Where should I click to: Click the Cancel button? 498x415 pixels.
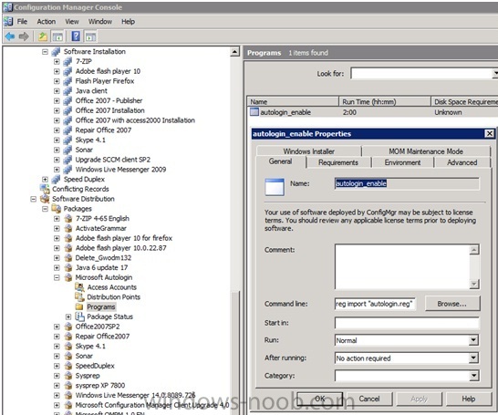point(369,399)
